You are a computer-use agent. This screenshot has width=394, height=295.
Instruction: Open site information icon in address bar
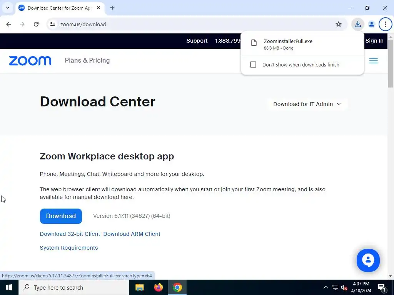tap(53, 24)
